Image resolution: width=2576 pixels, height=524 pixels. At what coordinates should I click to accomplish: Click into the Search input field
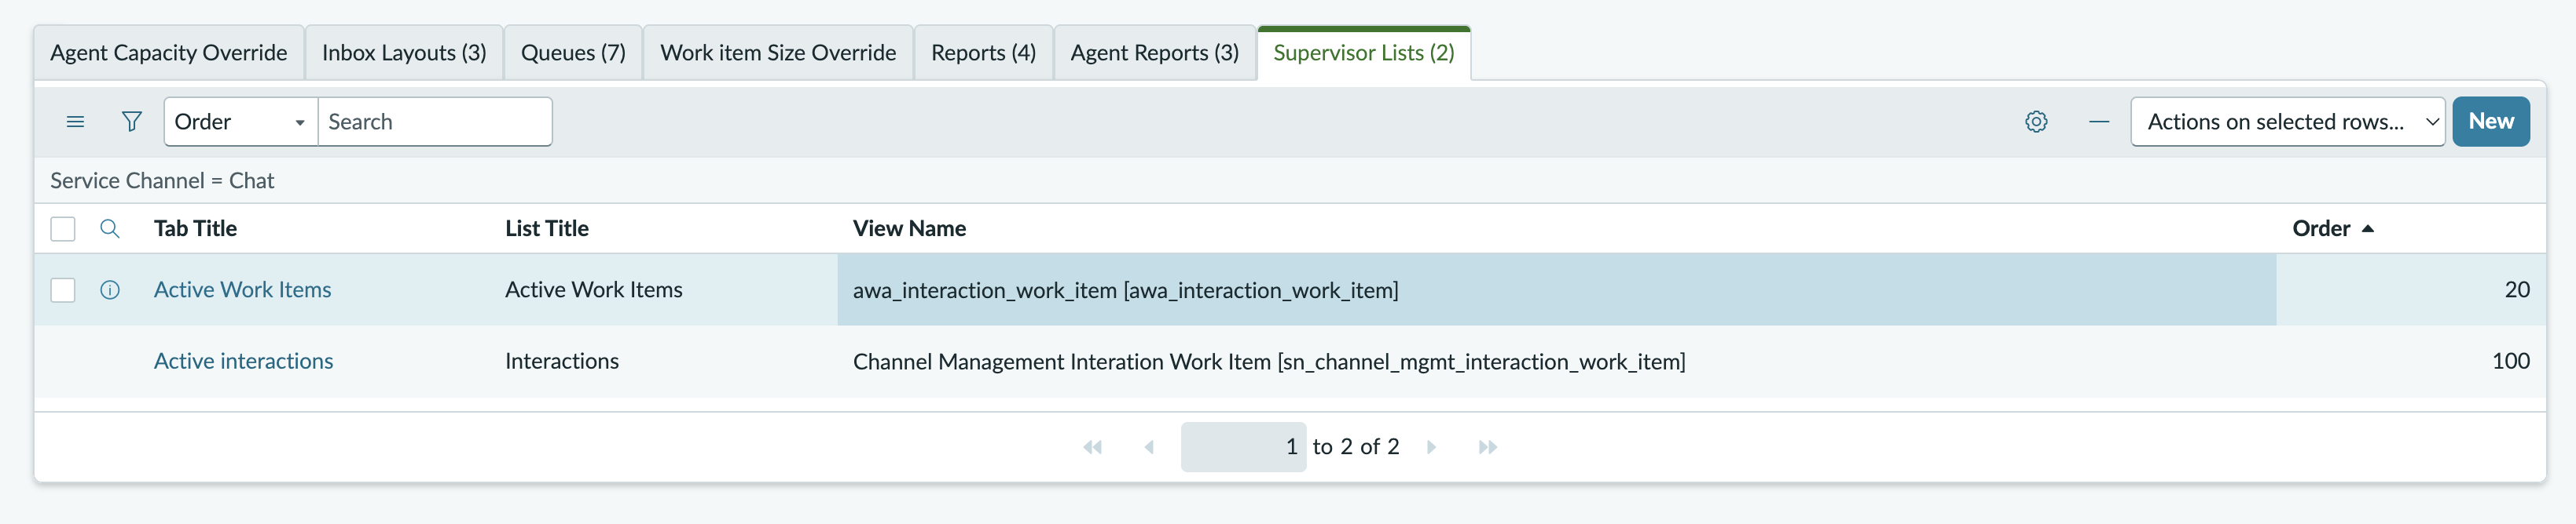435,122
